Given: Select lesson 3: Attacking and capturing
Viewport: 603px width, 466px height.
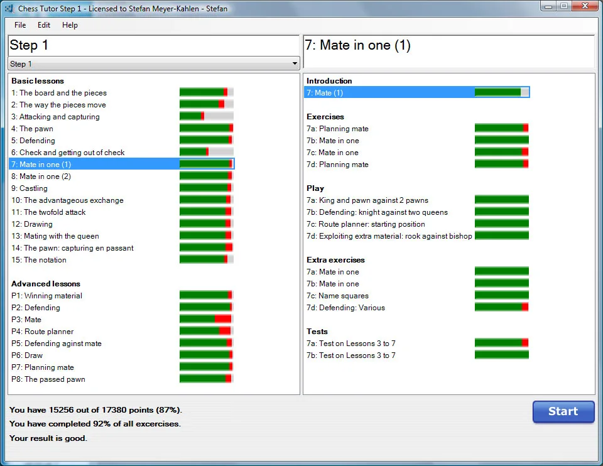Looking at the screenshot, I should coord(55,117).
